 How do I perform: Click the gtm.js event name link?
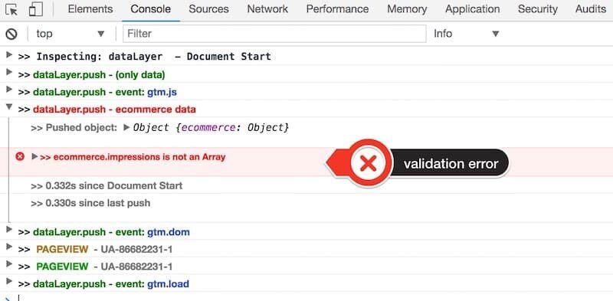162,92
